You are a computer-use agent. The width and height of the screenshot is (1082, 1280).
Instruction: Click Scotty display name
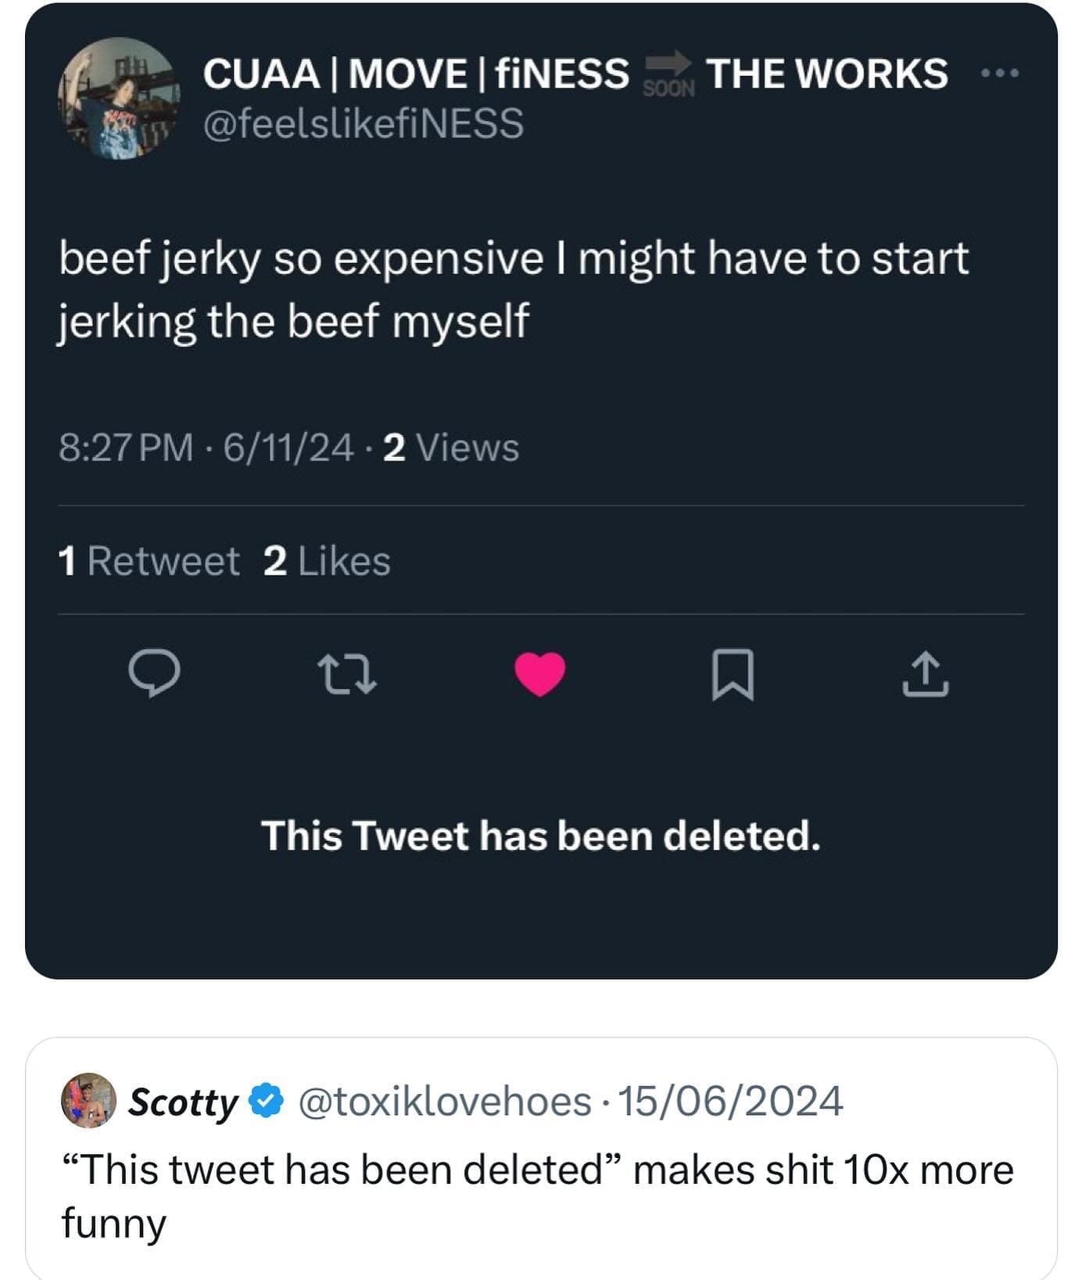[x=183, y=1102]
